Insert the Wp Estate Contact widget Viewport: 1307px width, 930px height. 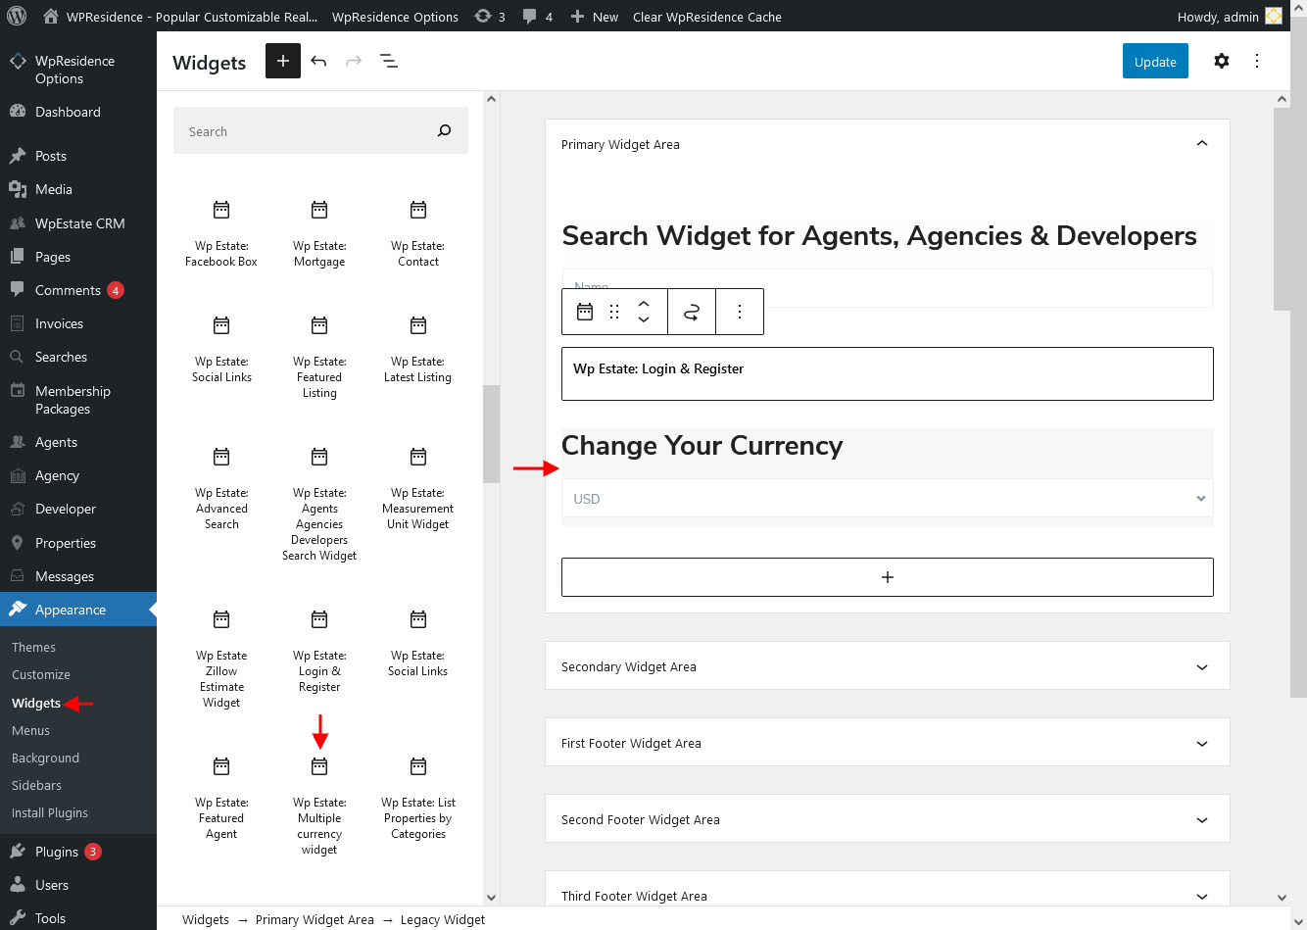418,233
